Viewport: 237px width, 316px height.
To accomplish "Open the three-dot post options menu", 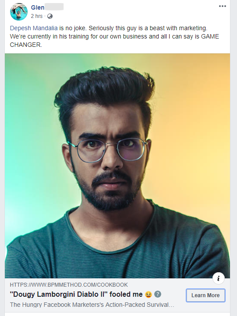I will click(x=222, y=6).
